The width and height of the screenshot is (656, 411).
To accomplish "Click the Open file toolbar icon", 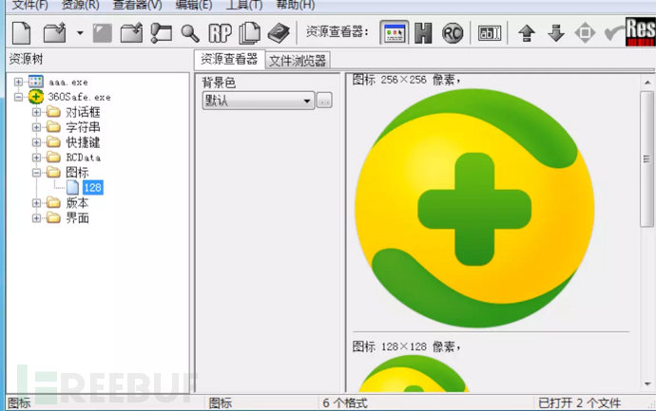I will pos(54,32).
